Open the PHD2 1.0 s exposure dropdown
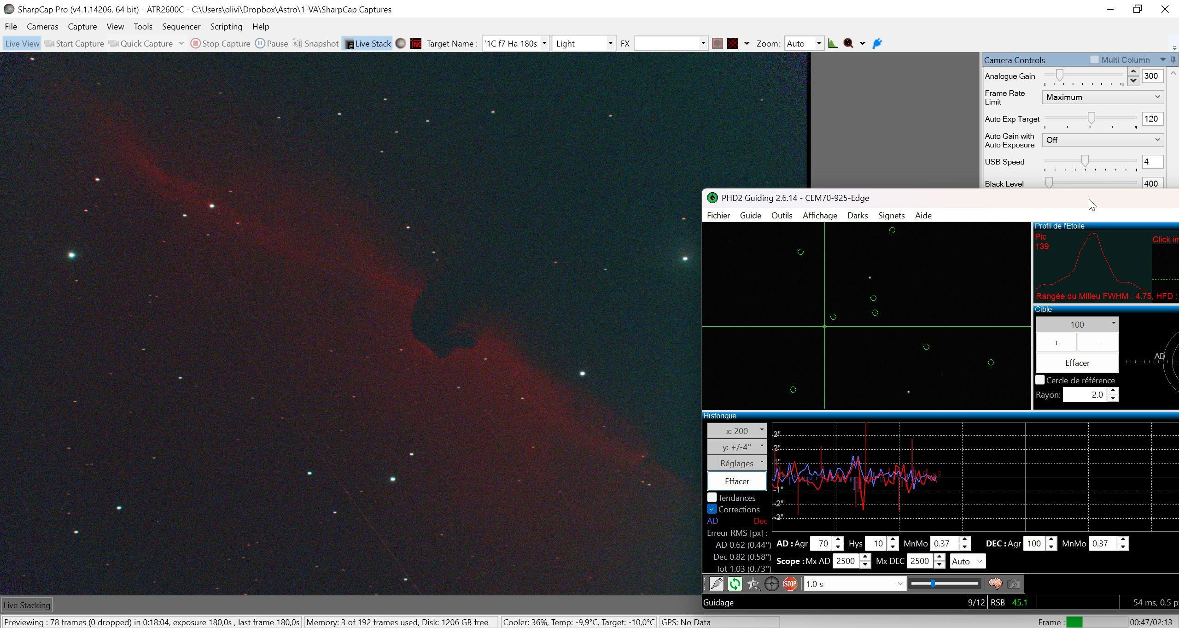 pyautogui.click(x=855, y=584)
